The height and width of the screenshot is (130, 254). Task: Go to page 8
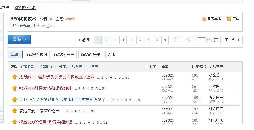coord(156,40)
